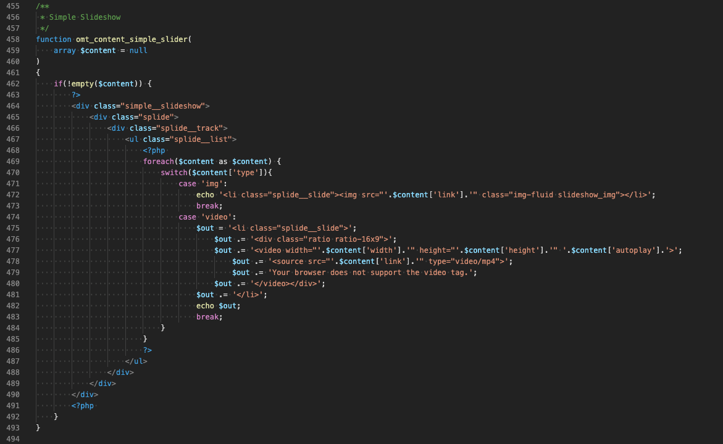
Task: Click the 'video' case string
Action: coord(219,217)
